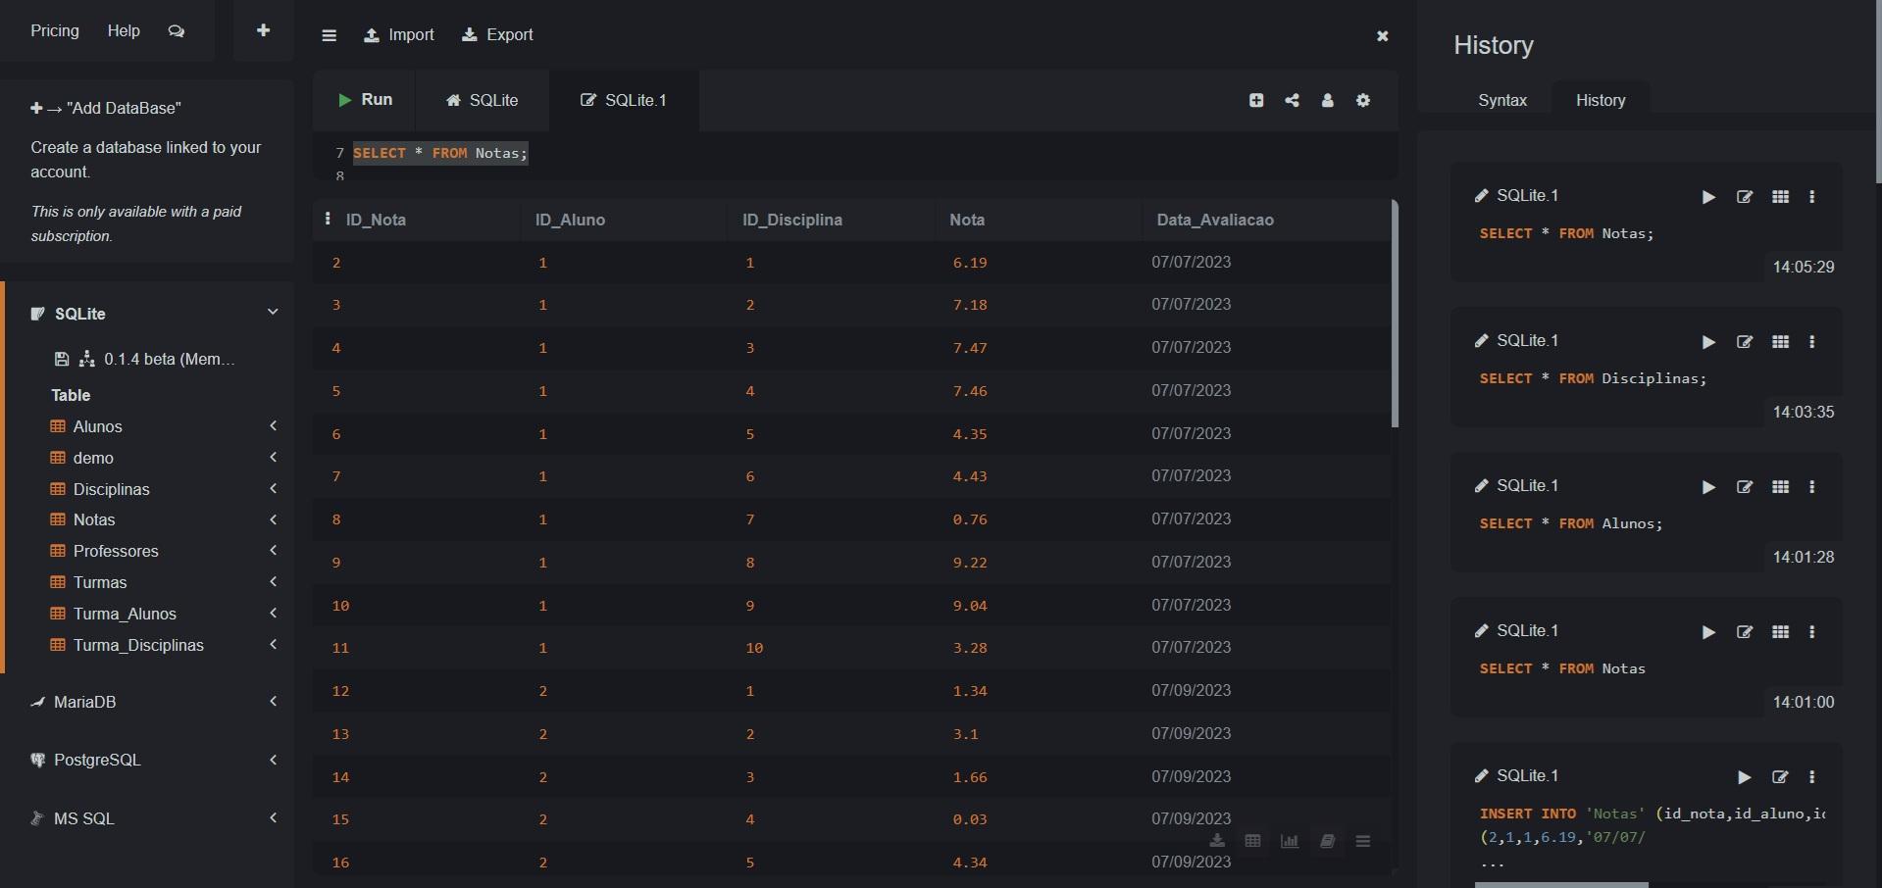This screenshot has width=1882, height=888.
Task: Open the chat feedback icon beside Help
Action: tap(177, 31)
